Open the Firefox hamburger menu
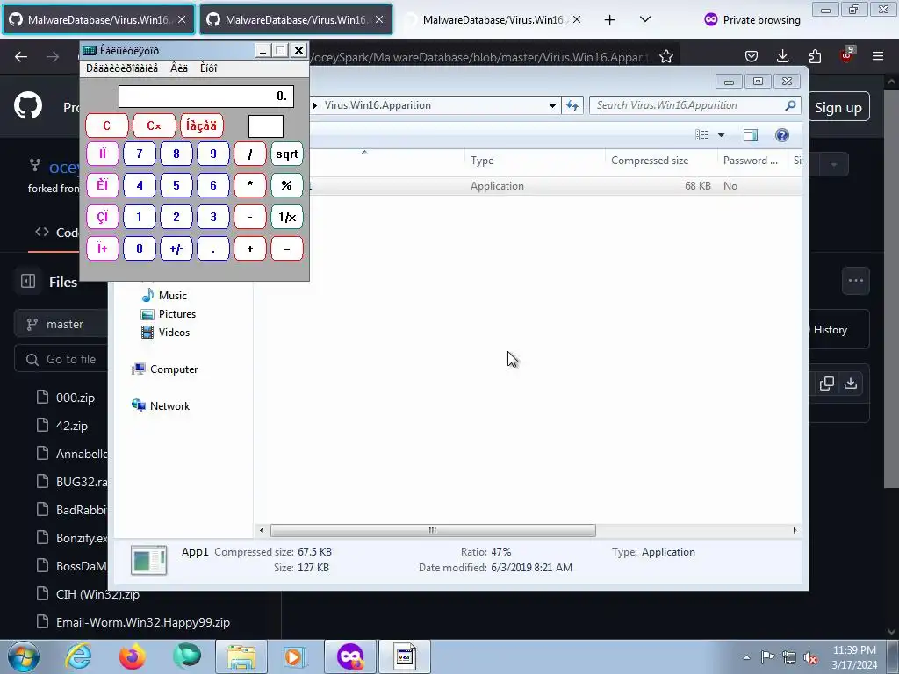Image resolution: width=899 pixels, height=674 pixels. tap(878, 56)
